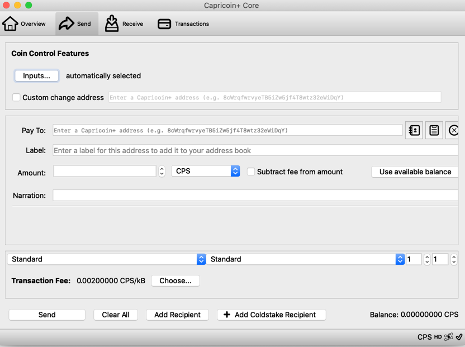Paste address from clipboard icon
The height and width of the screenshot is (347, 465).
click(434, 130)
